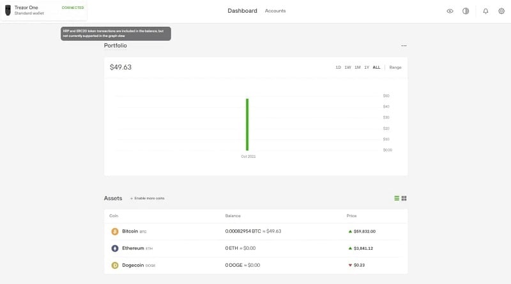This screenshot has width=511, height=284.
Task: Select the 1D graph timeframe
Action: tap(338, 67)
